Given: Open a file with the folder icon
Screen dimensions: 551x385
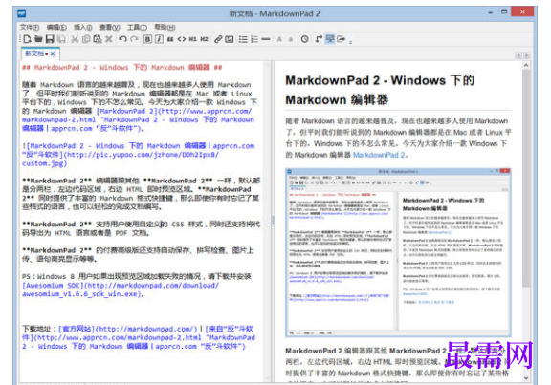Looking at the screenshot, I should pos(38,39).
